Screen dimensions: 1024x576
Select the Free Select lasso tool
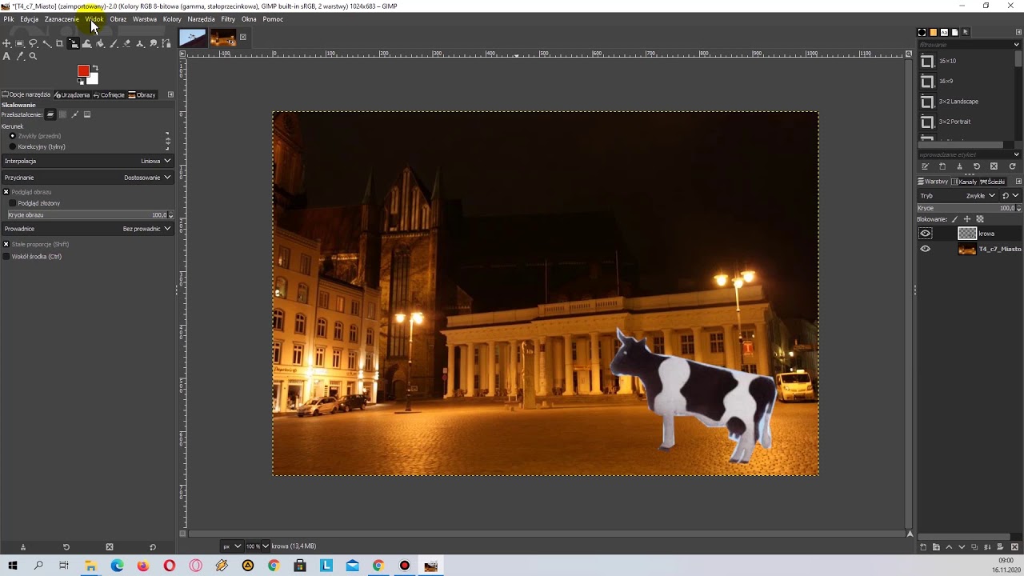33,43
